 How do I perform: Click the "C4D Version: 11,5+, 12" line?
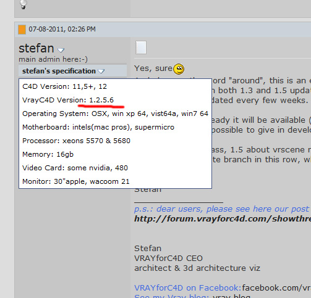click(65, 86)
